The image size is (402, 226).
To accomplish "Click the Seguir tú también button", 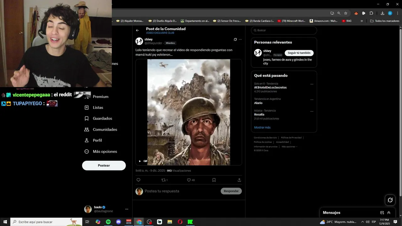I will [299, 53].
